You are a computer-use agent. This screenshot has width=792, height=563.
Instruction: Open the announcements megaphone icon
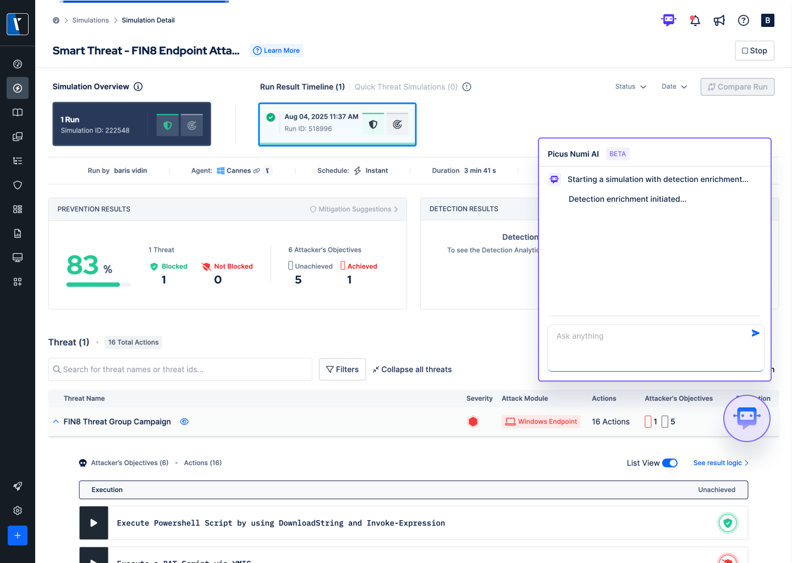719,20
